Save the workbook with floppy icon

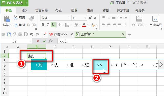pos(9,34)
